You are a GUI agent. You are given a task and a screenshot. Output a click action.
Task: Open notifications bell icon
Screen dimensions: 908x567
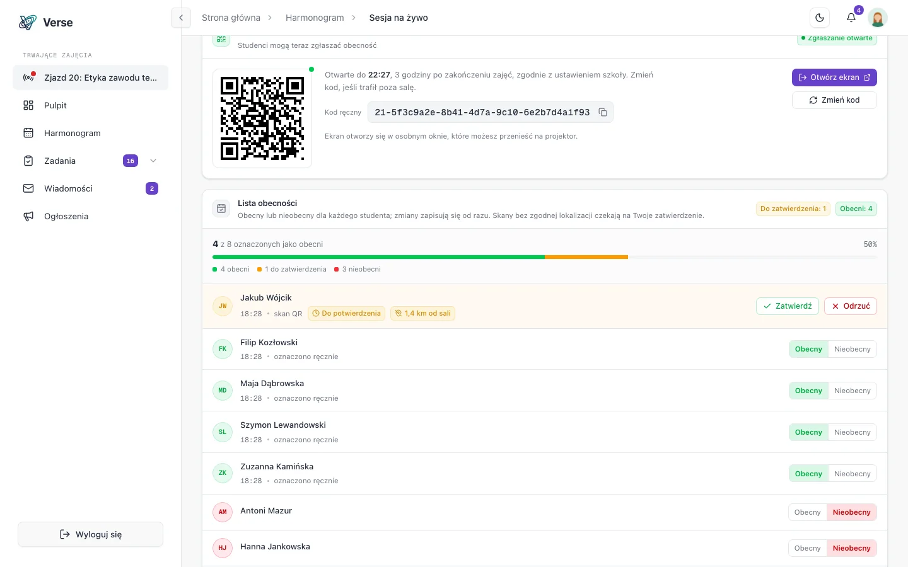click(851, 18)
